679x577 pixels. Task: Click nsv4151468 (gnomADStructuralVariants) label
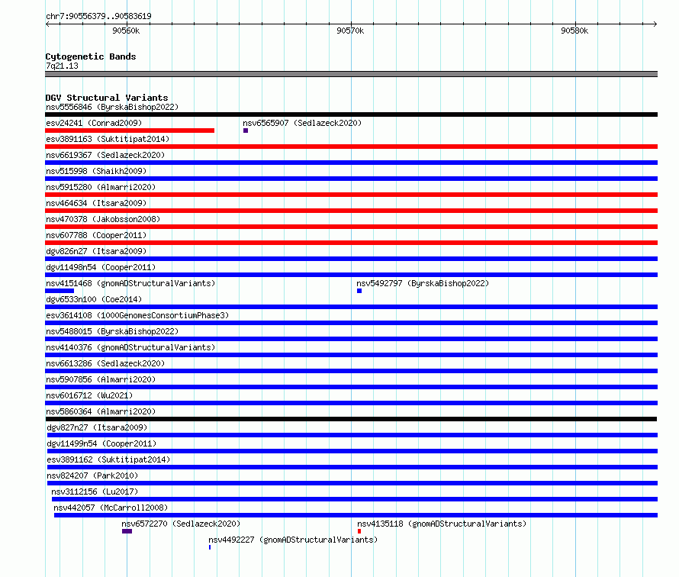click(x=130, y=283)
